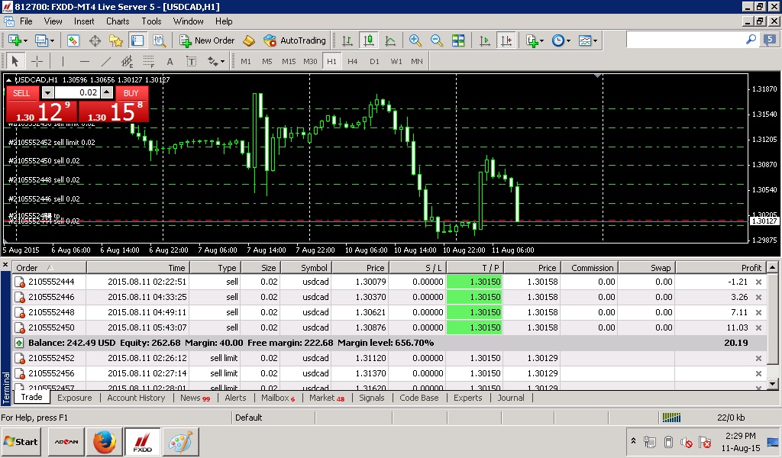Select the H4 timeframe
Image resolution: width=782 pixels, height=458 pixels.
click(x=353, y=61)
